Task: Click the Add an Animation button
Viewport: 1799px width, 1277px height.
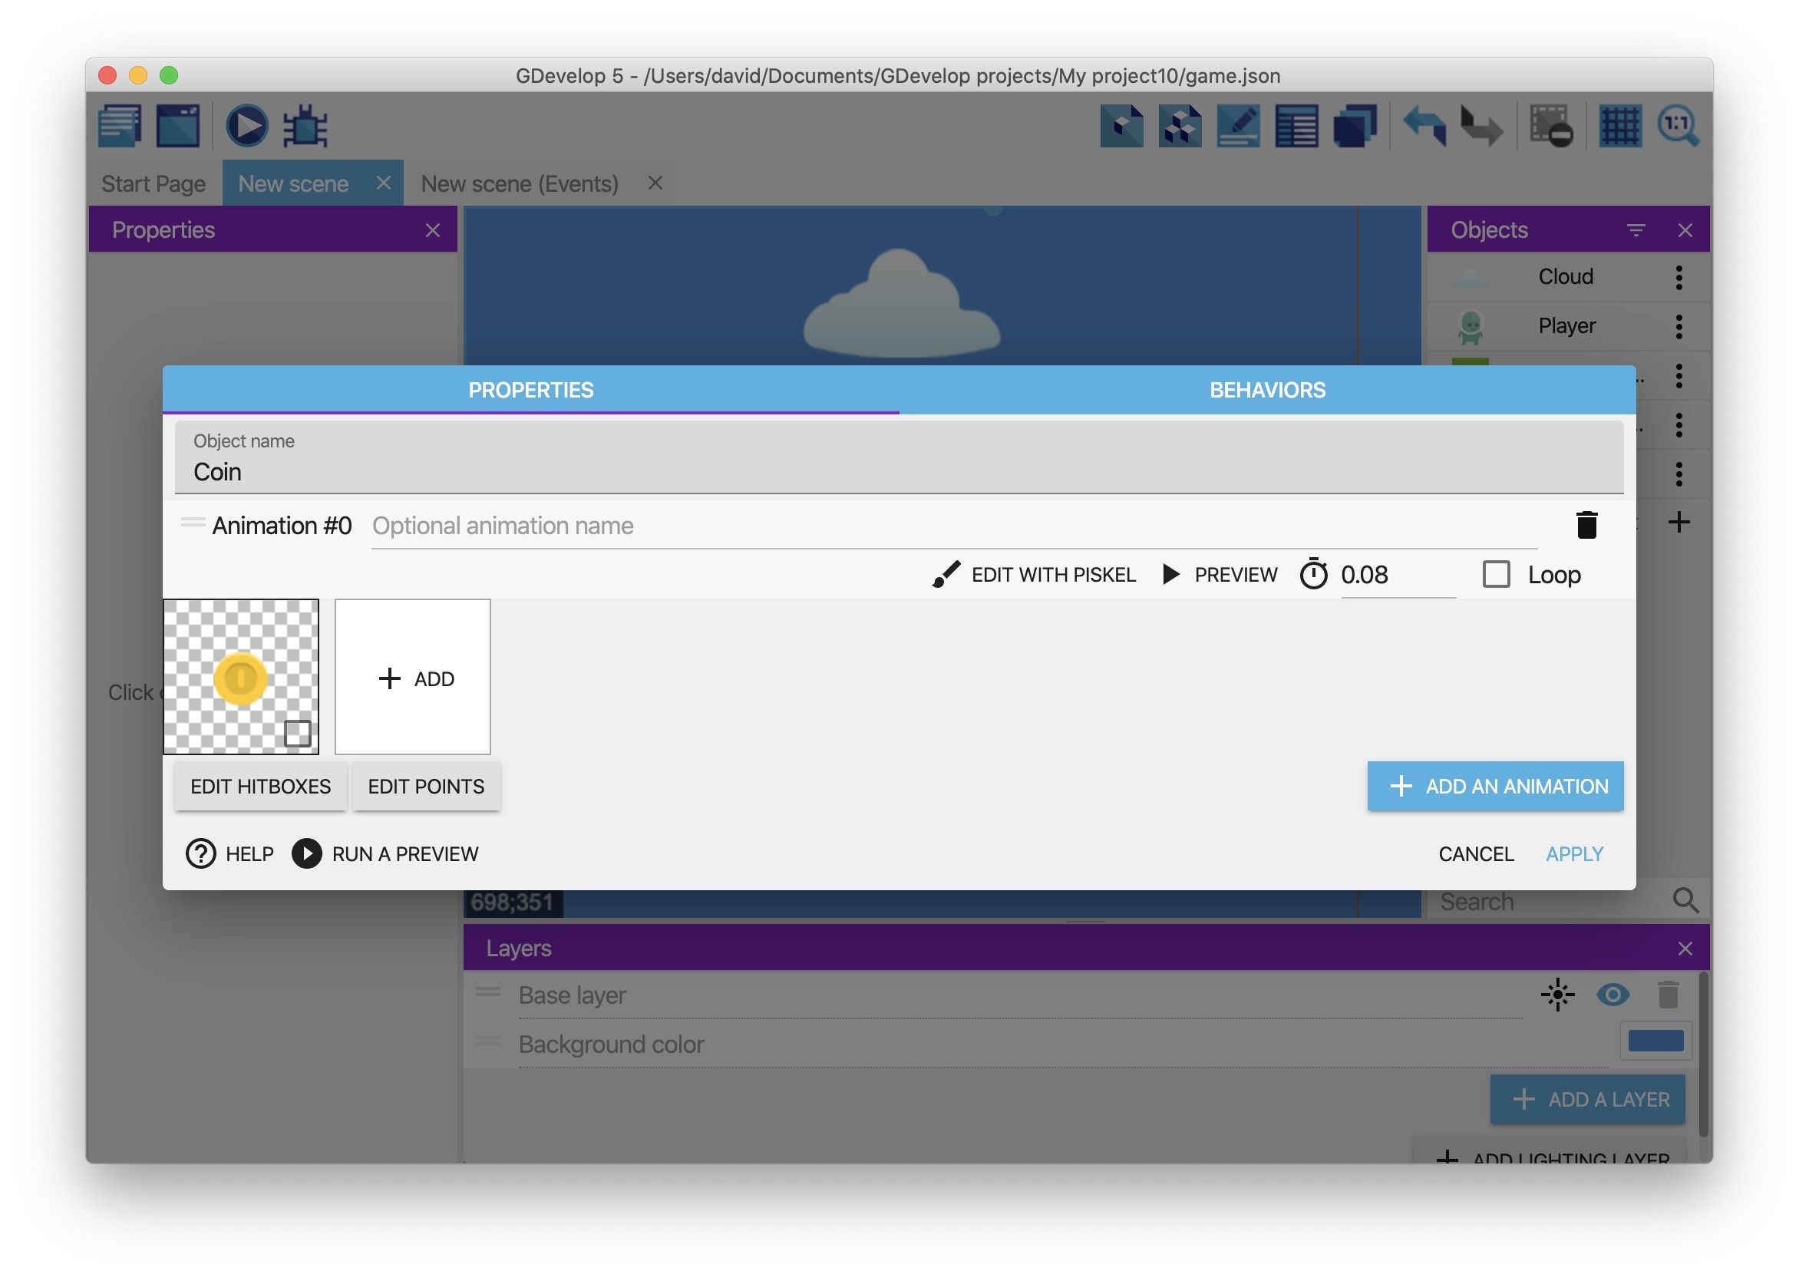Action: (x=1494, y=787)
